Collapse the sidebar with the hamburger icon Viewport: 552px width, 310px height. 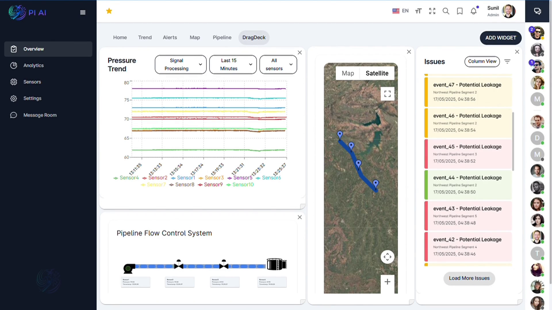tap(83, 12)
